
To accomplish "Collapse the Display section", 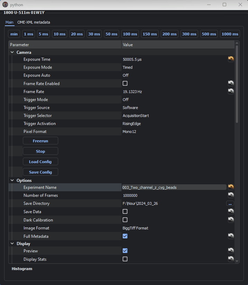I will [x=12, y=244].
